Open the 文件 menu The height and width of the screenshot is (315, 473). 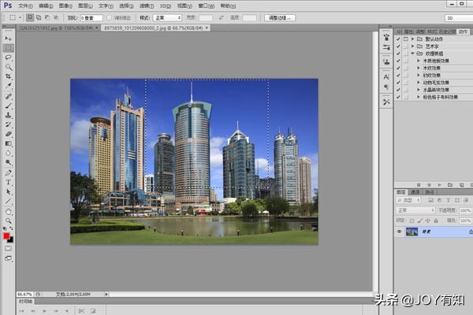pyautogui.click(x=26, y=6)
